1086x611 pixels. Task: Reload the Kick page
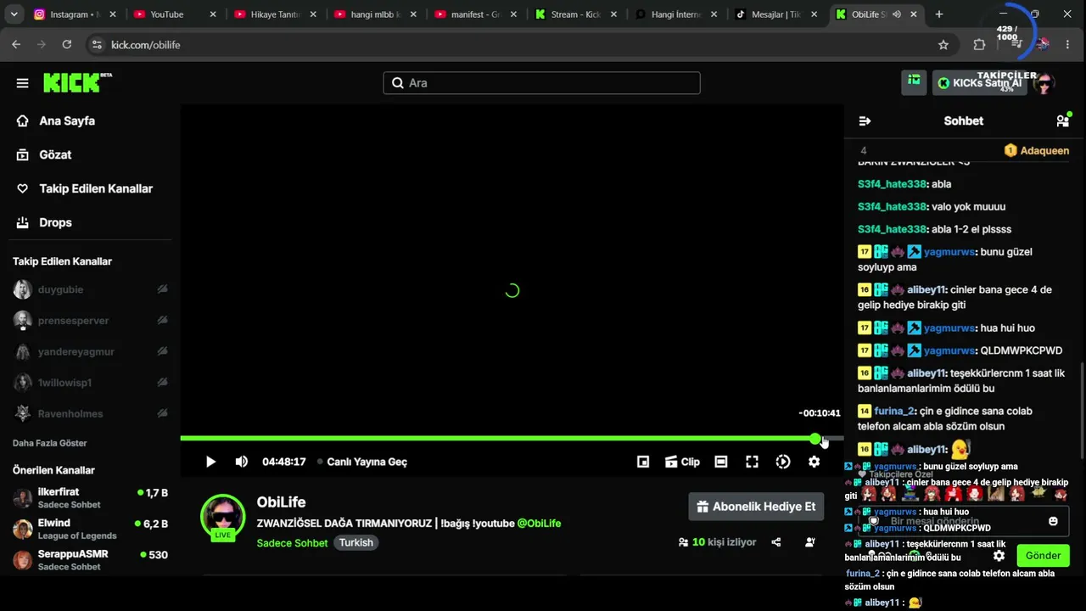pos(67,45)
